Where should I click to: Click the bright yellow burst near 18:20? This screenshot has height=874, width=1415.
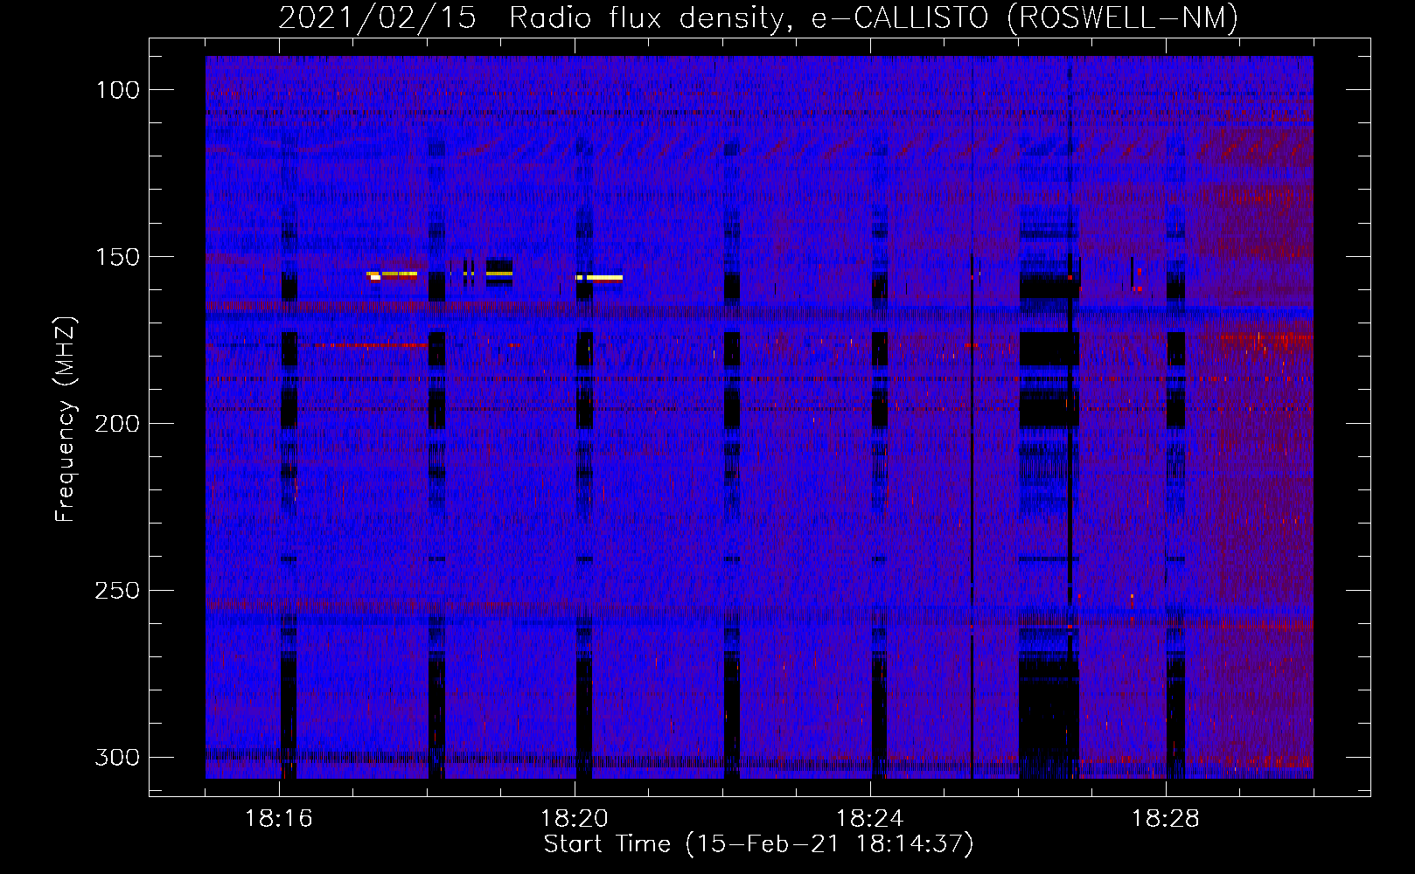coord(599,278)
